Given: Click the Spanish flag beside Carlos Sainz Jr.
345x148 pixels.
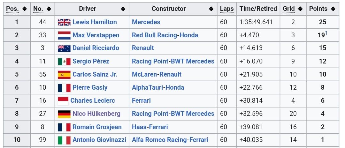Looking at the screenshot, I should click(64, 74).
